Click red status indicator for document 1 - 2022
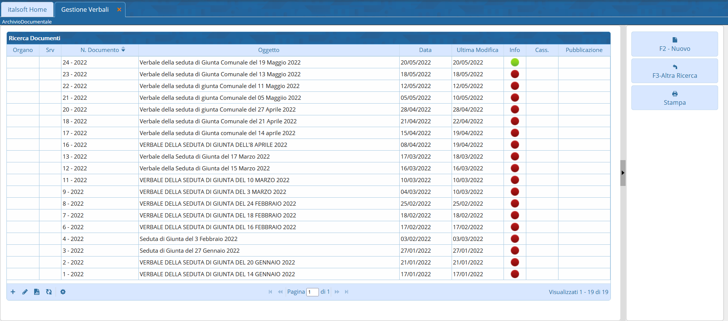The width and height of the screenshot is (728, 321). [x=515, y=274]
